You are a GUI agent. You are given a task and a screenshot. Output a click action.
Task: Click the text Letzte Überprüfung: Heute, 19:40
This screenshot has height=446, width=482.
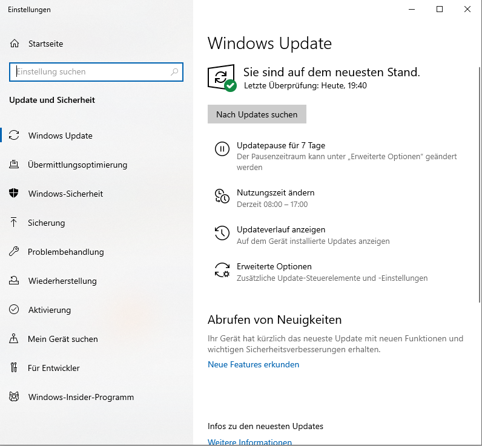pos(305,85)
